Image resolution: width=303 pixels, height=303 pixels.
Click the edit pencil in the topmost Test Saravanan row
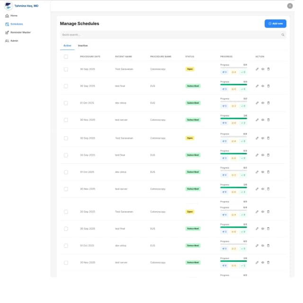tap(257, 69)
